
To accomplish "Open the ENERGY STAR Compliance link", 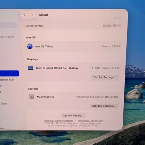I will (61, 123).
